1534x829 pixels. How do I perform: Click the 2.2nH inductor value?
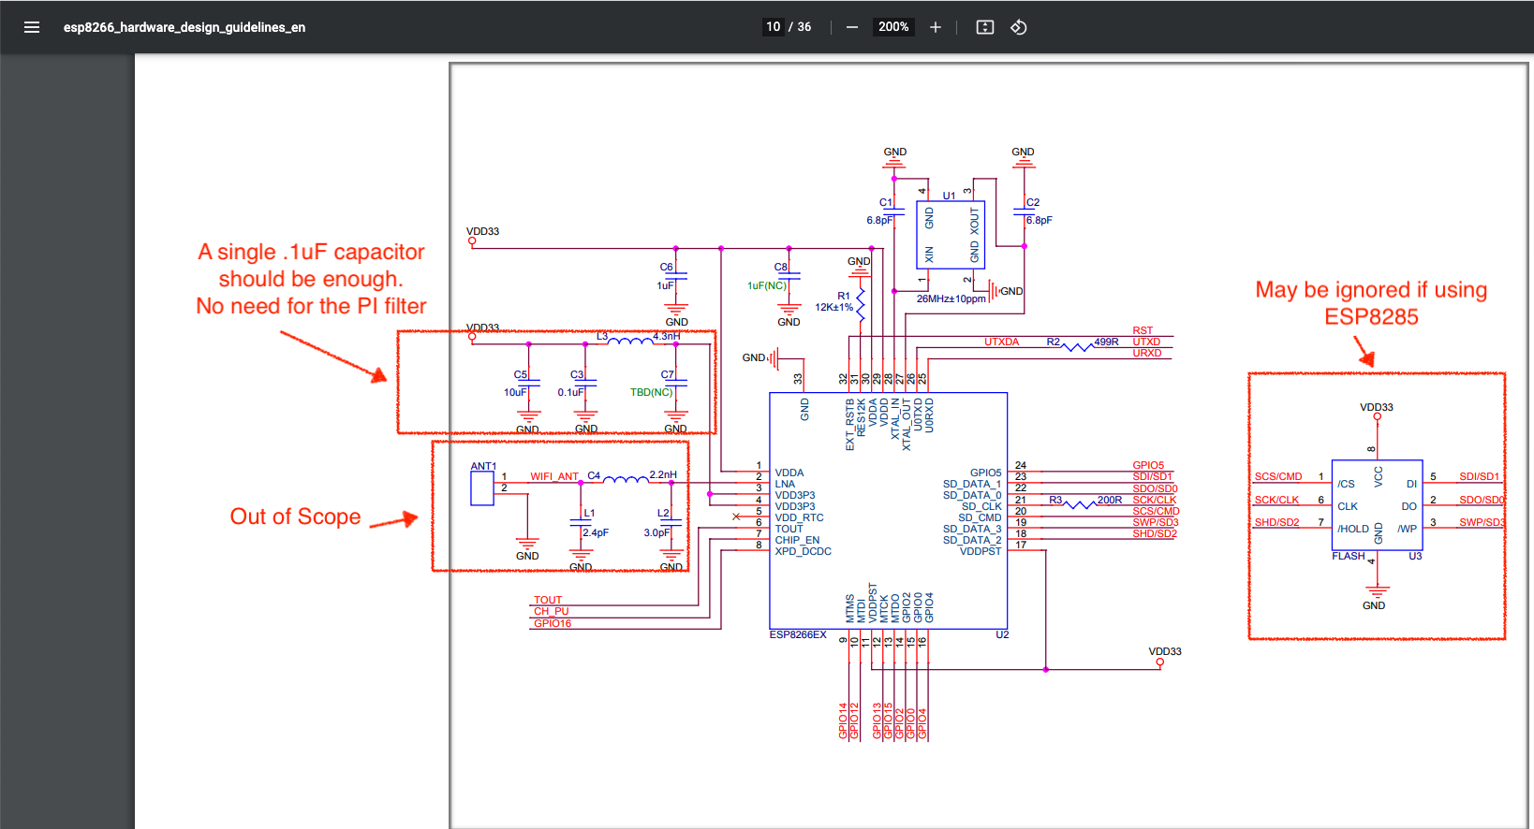(x=663, y=474)
